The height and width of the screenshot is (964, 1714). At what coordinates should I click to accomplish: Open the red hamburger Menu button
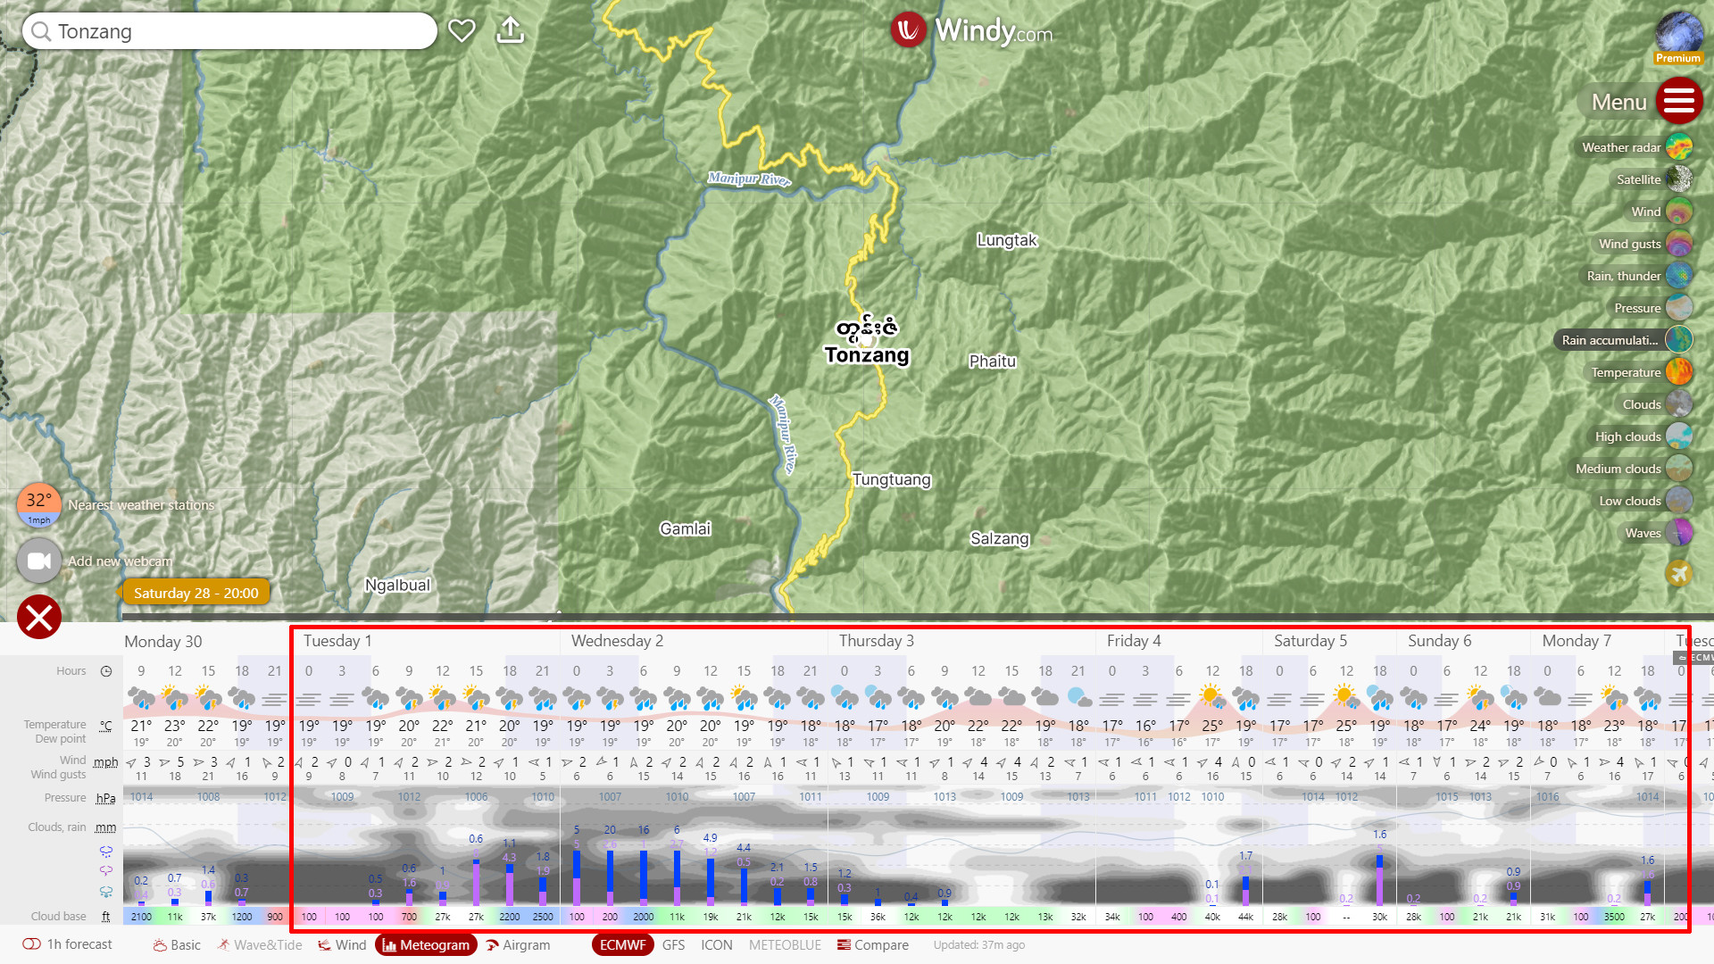click(x=1679, y=101)
